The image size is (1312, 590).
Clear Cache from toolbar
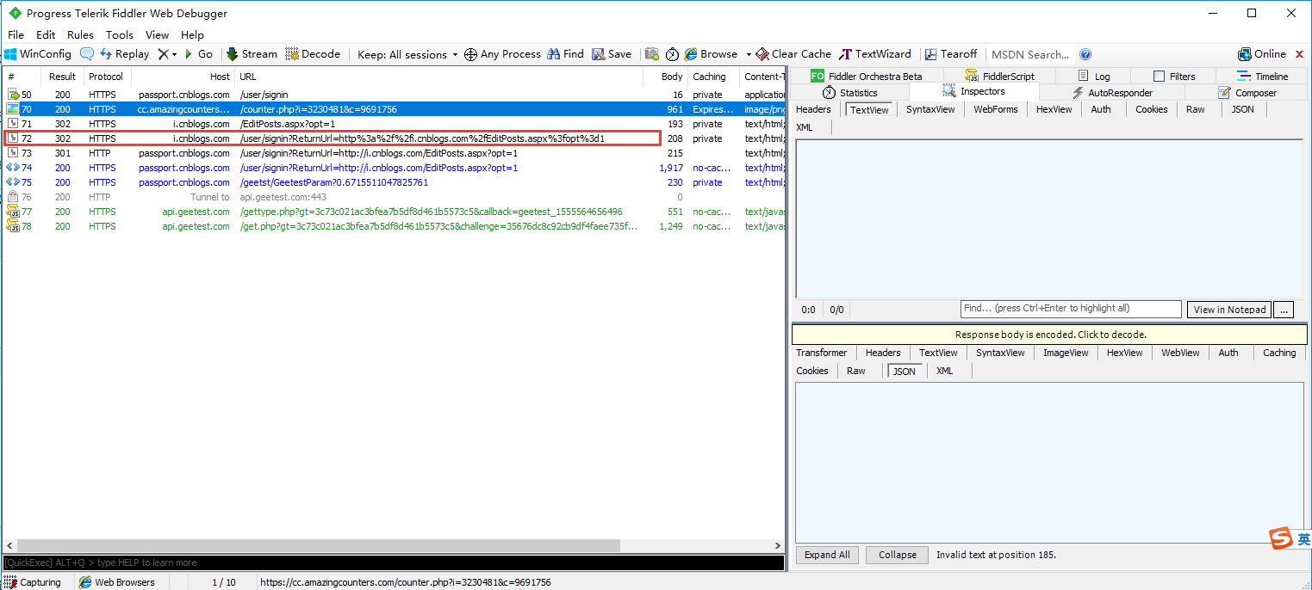(x=793, y=54)
